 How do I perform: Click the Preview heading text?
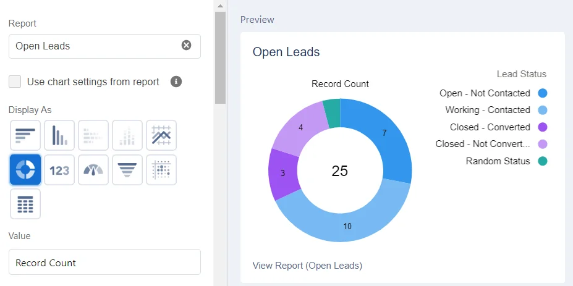tap(257, 20)
